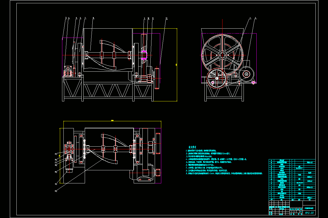328x218 pixels.
Task: Pick the yellow overall length dimension in plan view
Action: (x=112, y=121)
